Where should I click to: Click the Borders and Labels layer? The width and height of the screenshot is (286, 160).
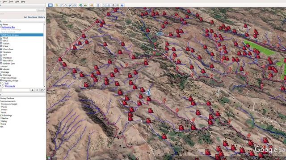coord(9,104)
